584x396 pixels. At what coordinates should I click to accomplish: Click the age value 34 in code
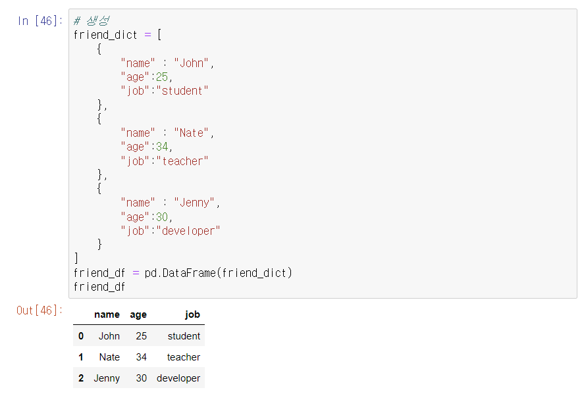162,147
